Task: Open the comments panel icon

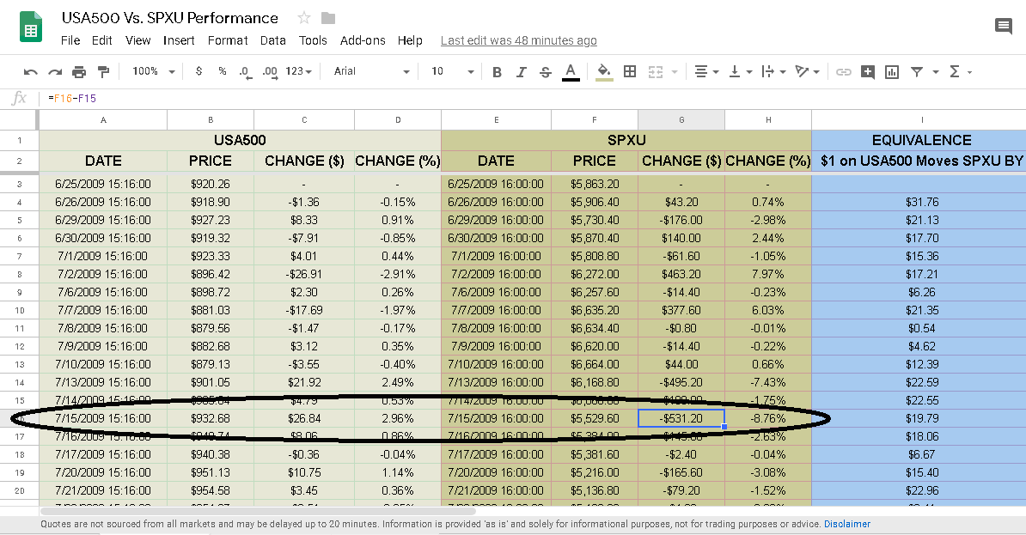Action: [1003, 26]
